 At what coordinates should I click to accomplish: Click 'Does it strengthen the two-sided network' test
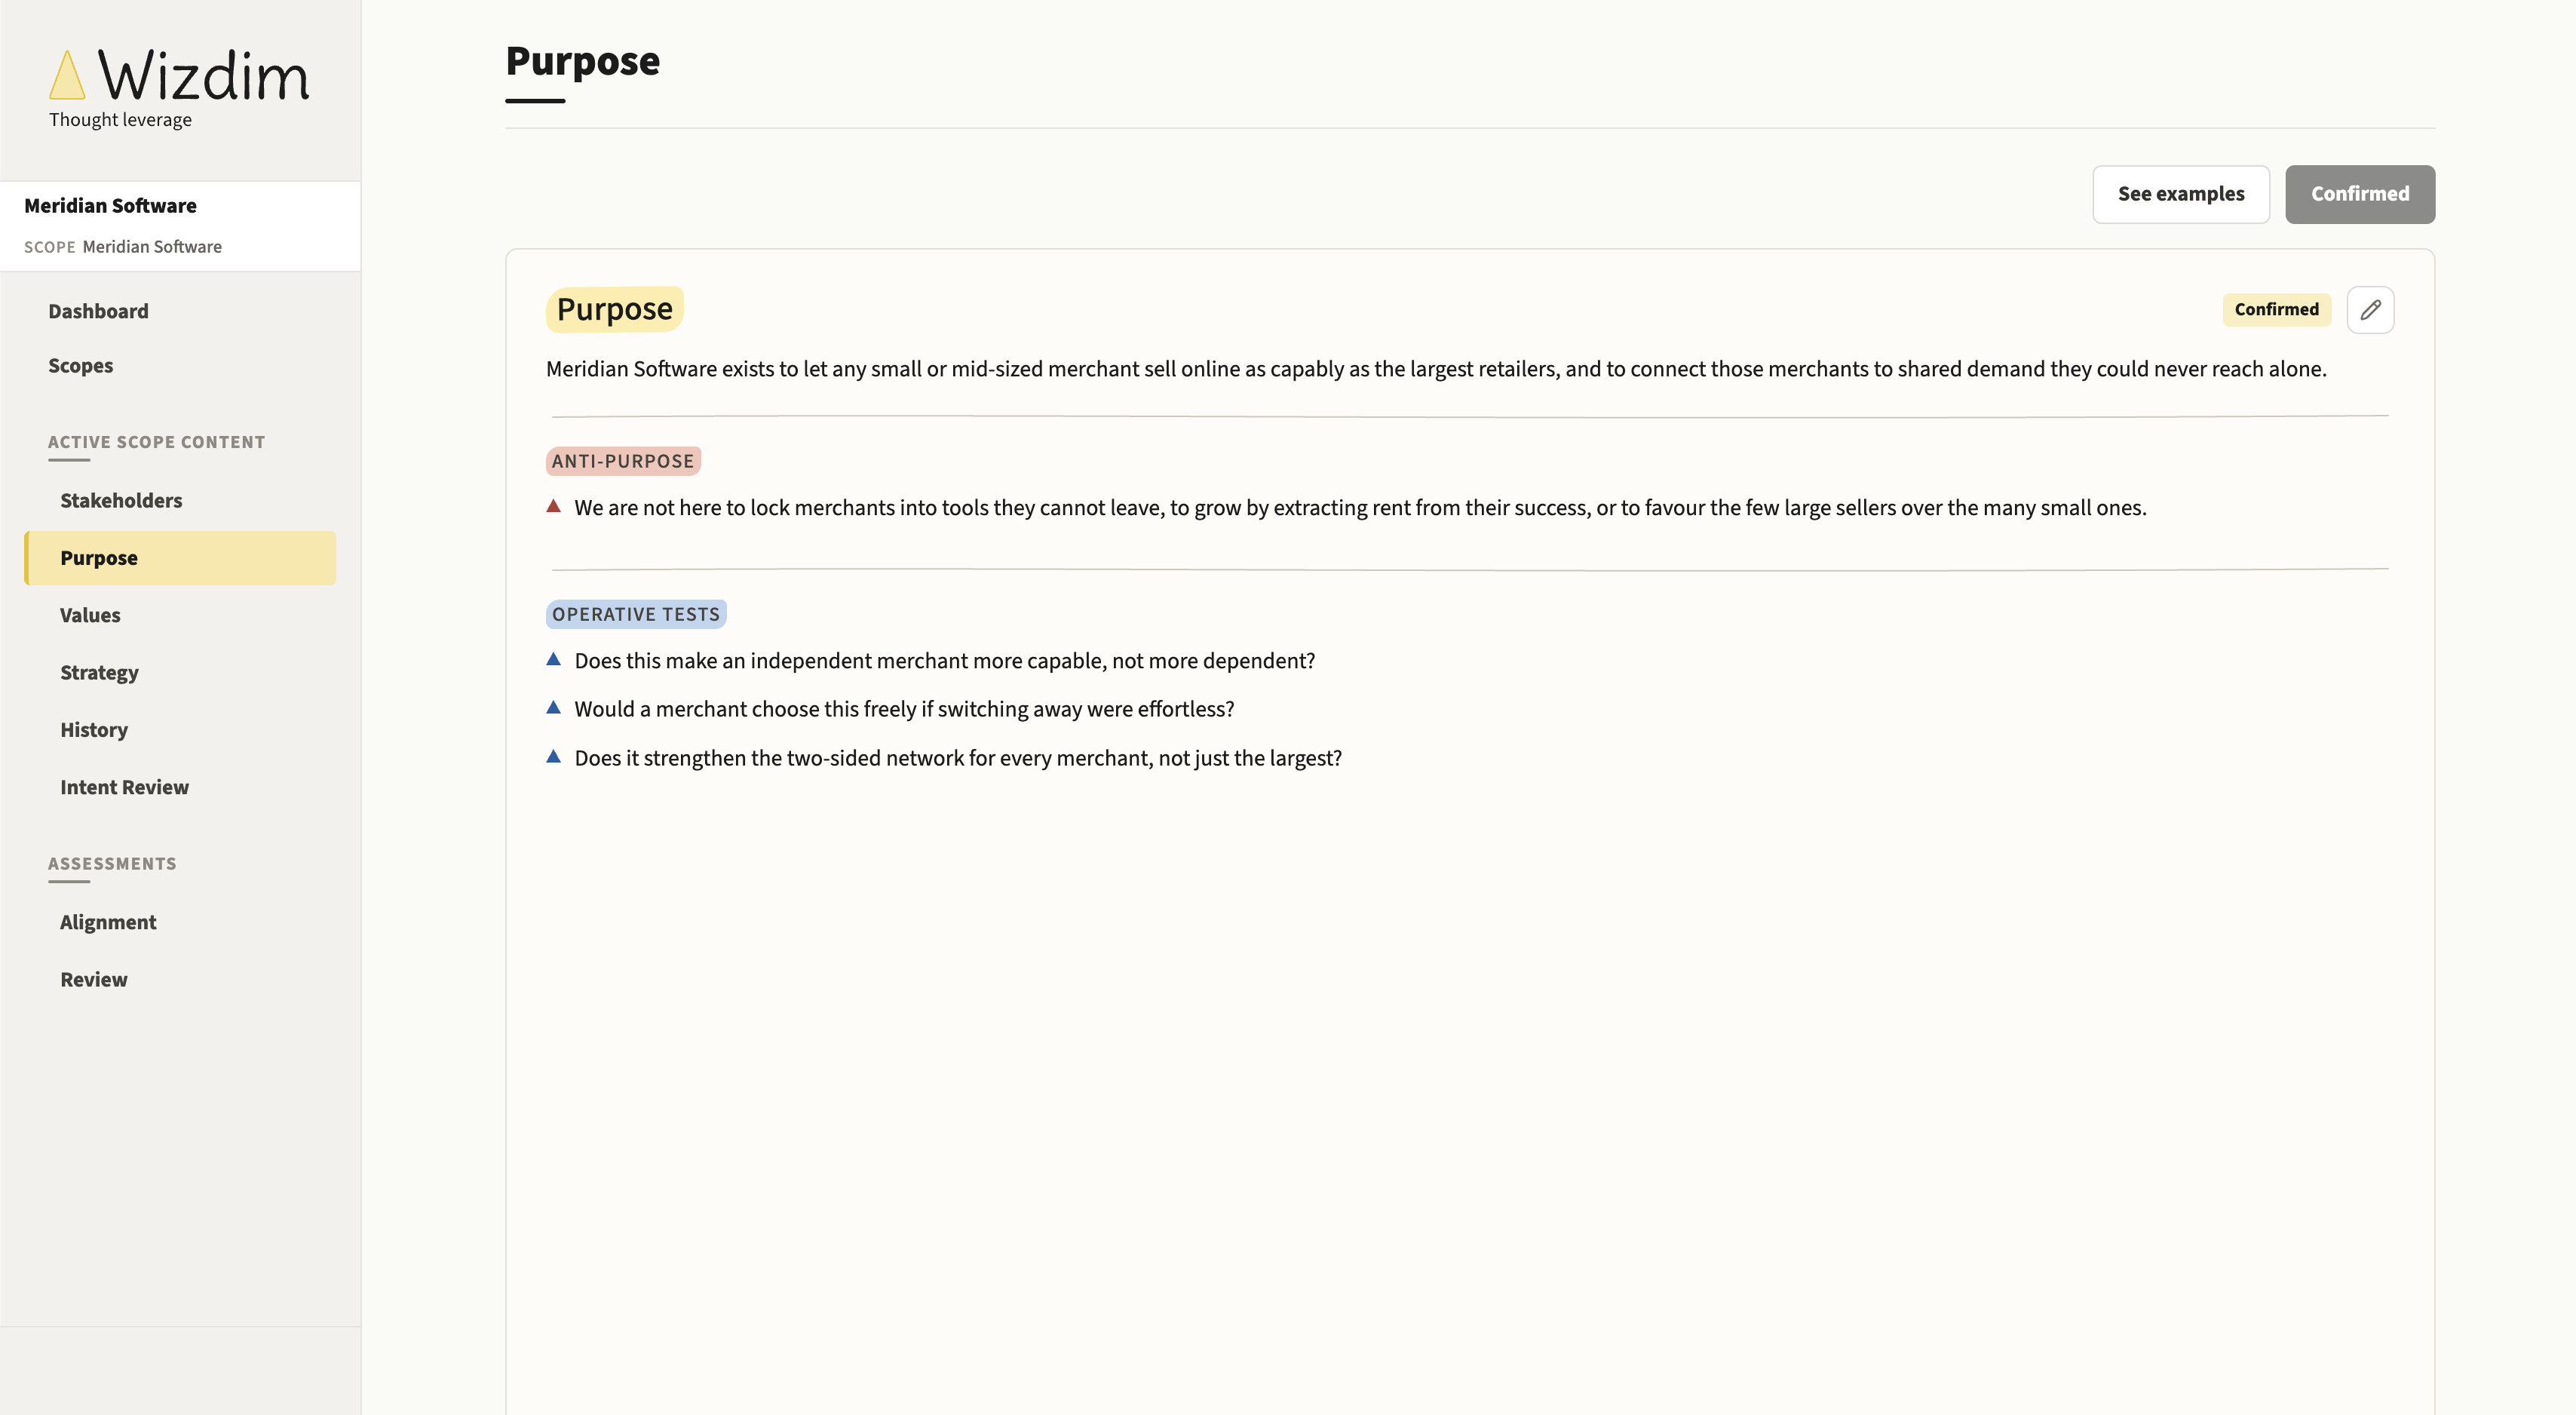click(958, 758)
